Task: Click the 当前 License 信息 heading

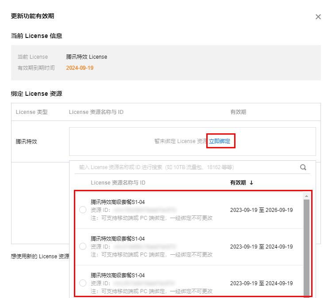Action: point(36,36)
